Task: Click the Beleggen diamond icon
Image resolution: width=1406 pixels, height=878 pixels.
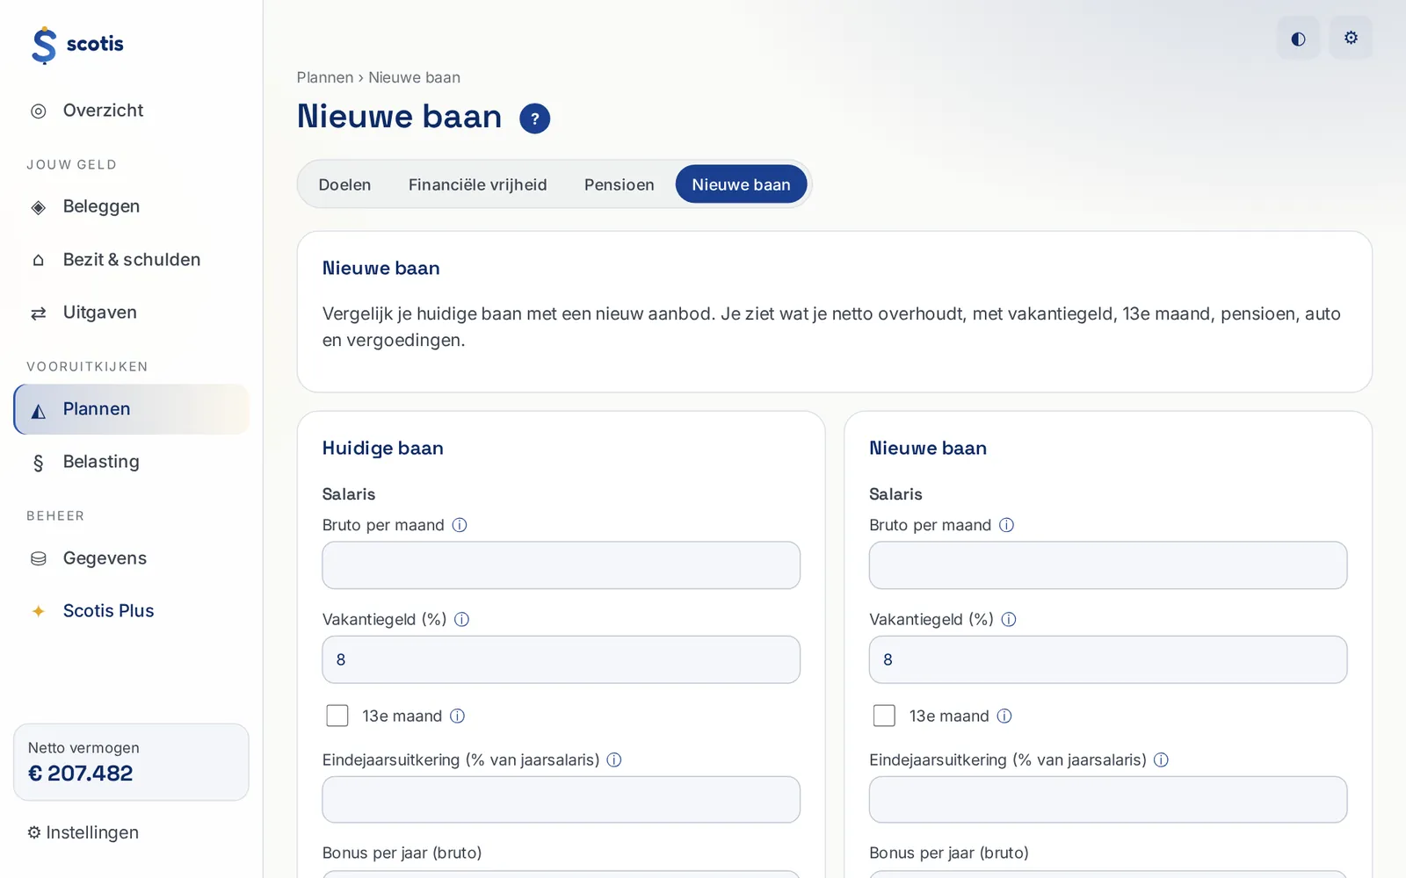Action: click(x=39, y=207)
